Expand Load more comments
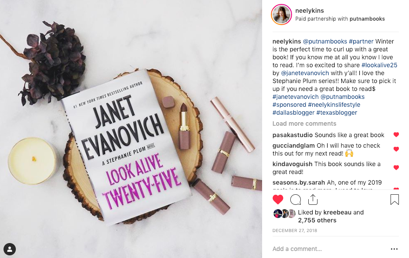The height and width of the screenshot is (258, 409). [x=304, y=124]
